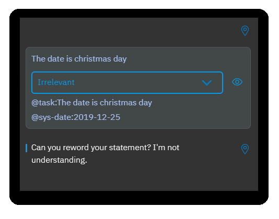Click 'I'm not' text in the assistant reply
The width and height of the screenshot is (279, 219).
coord(166,148)
